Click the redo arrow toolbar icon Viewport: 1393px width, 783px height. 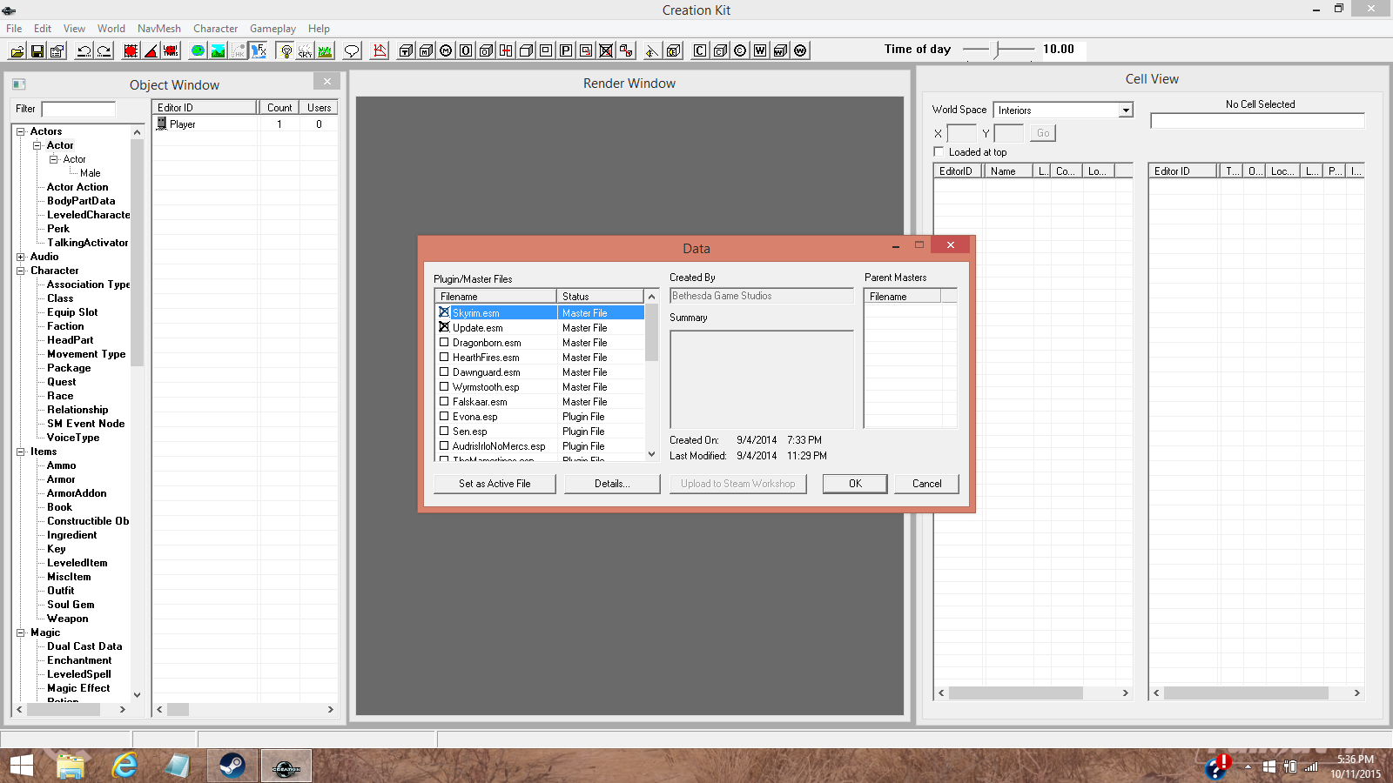click(x=104, y=50)
